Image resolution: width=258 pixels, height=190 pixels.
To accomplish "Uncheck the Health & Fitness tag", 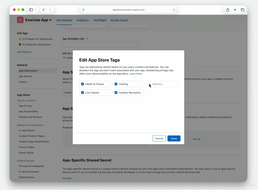I will coord(82,84).
